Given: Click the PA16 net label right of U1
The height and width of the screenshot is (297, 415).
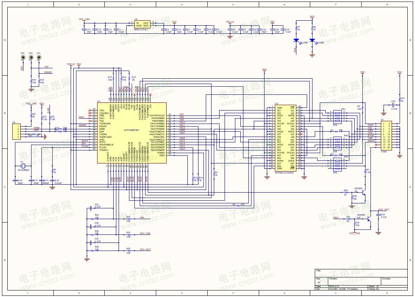Looking at the screenshot, I should click(x=182, y=149).
